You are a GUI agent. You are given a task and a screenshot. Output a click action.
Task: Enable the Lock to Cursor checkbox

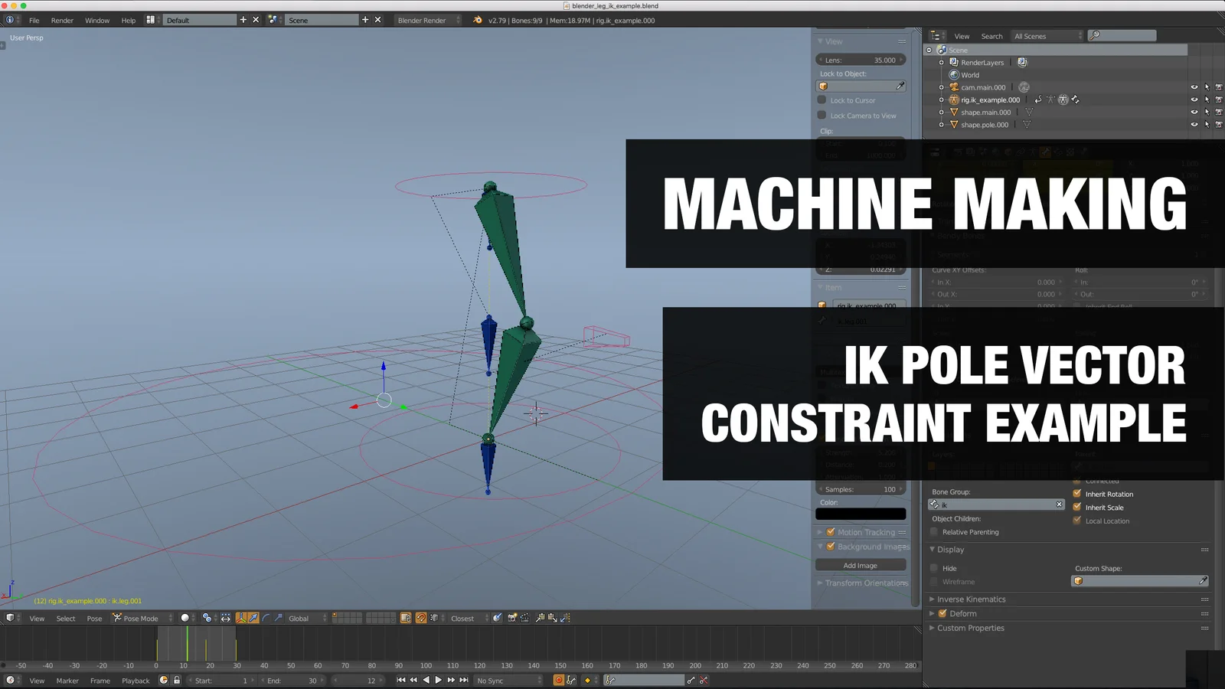pyautogui.click(x=822, y=100)
